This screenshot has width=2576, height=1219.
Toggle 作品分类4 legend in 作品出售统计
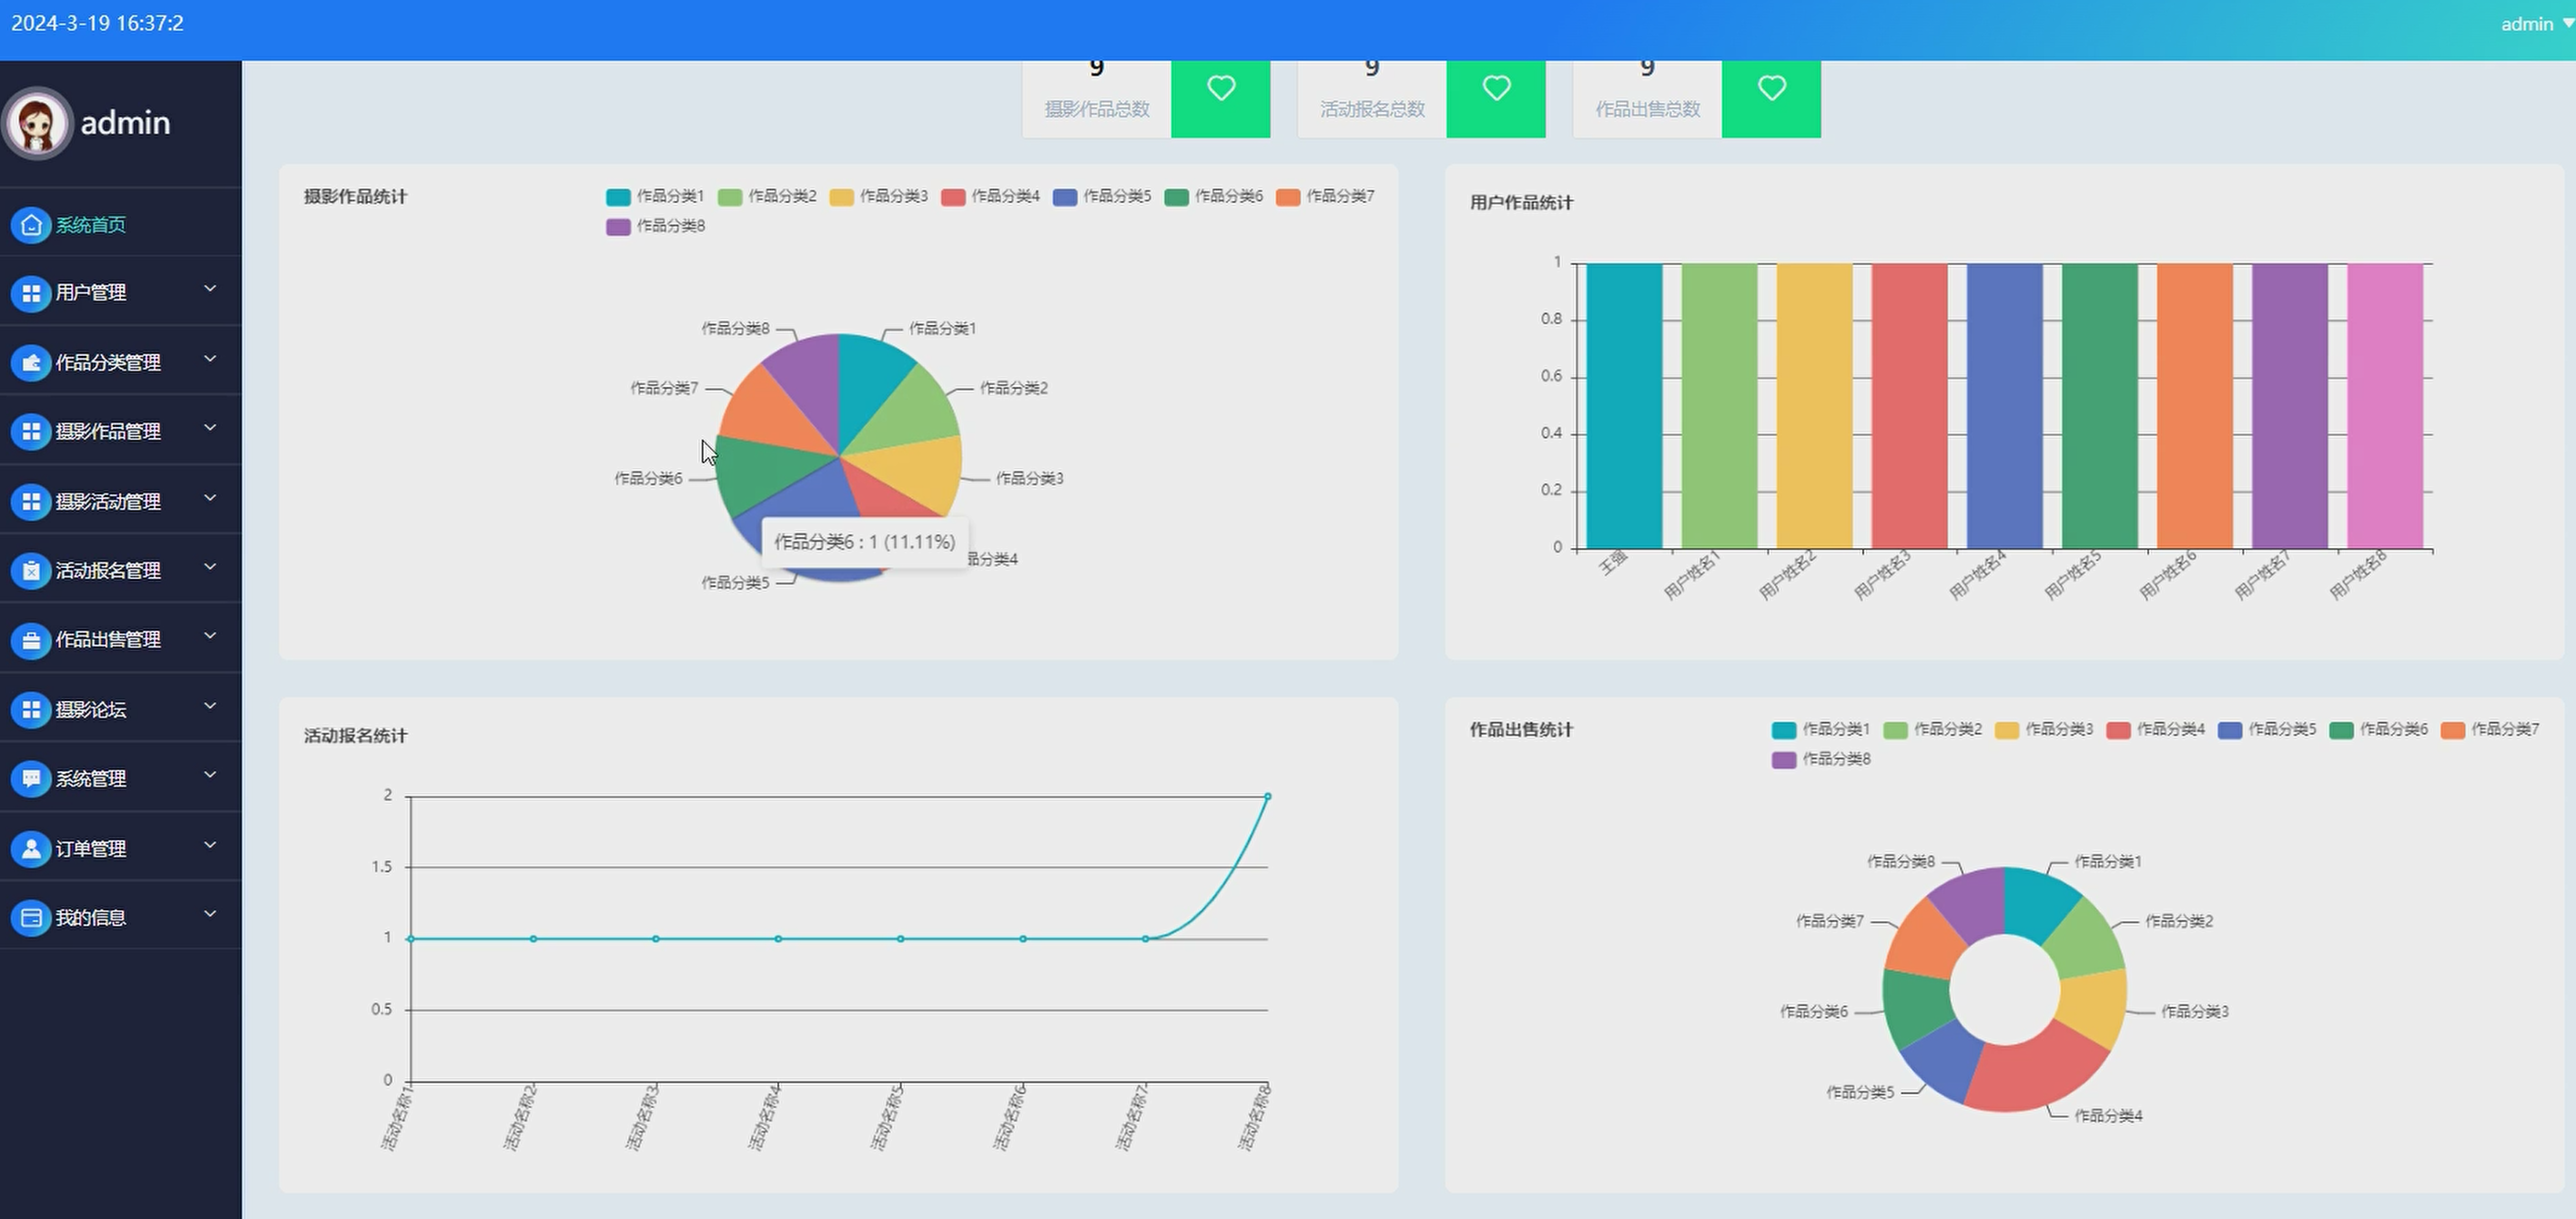click(x=2154, y=729)
